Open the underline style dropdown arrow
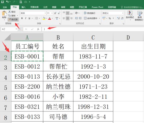 click(32, 18)
